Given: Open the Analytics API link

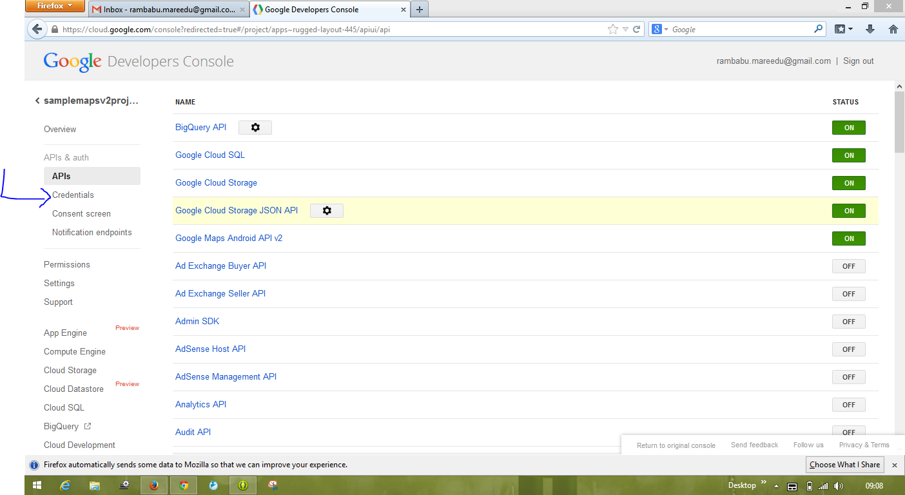Looking at the screenshot, I should (x=201, y=404).
